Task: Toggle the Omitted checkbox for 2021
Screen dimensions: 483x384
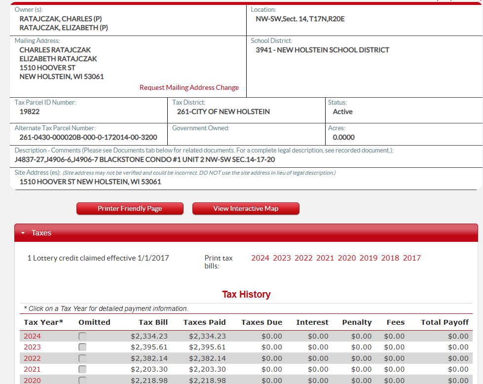Action: pyautogui.click(x=82, y=369)
